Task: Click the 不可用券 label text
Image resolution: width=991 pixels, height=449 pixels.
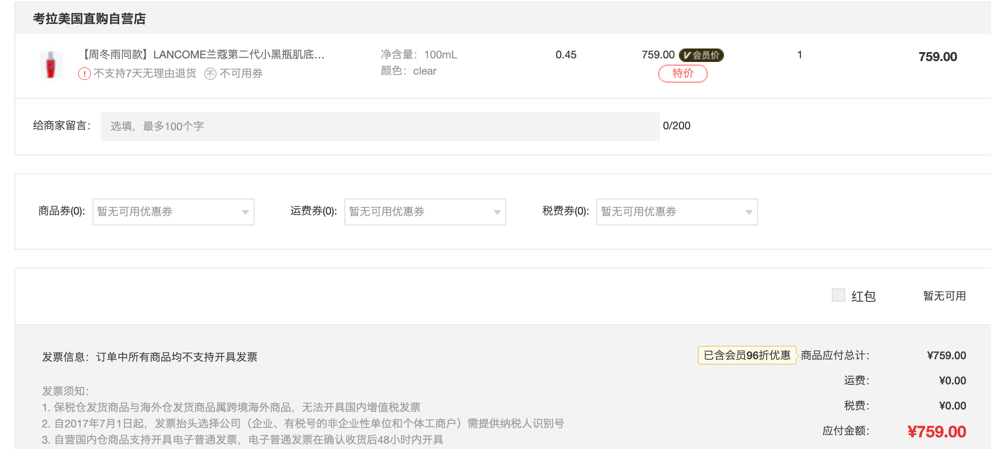Action: 241,74
